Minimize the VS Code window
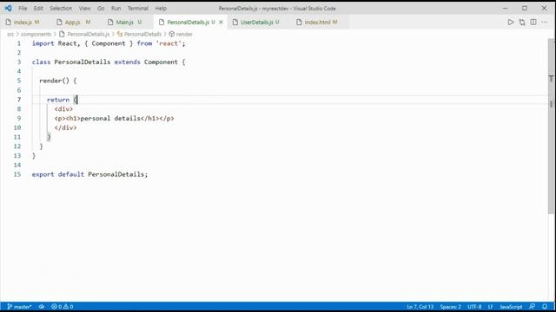This screenshot has height=312, width=556. pos(506,8)
